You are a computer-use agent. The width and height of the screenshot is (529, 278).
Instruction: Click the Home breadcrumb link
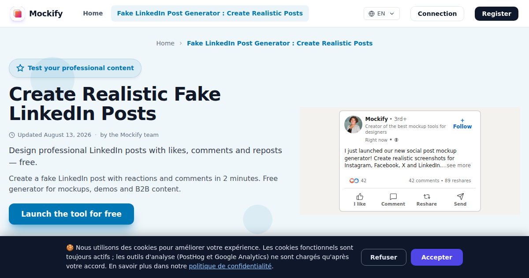[x=165, y=43]
